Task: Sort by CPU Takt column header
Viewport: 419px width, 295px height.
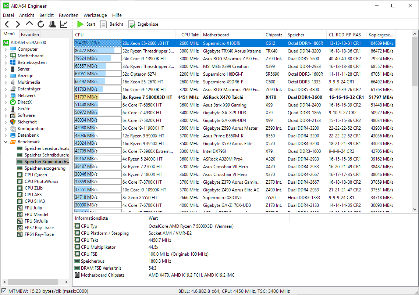Action: coord(188,35)
